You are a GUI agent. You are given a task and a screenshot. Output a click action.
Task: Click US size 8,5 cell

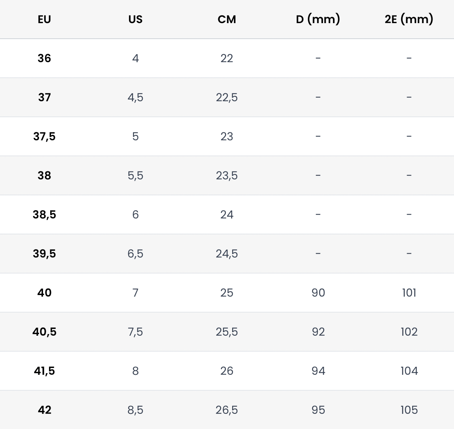point(135,410)
